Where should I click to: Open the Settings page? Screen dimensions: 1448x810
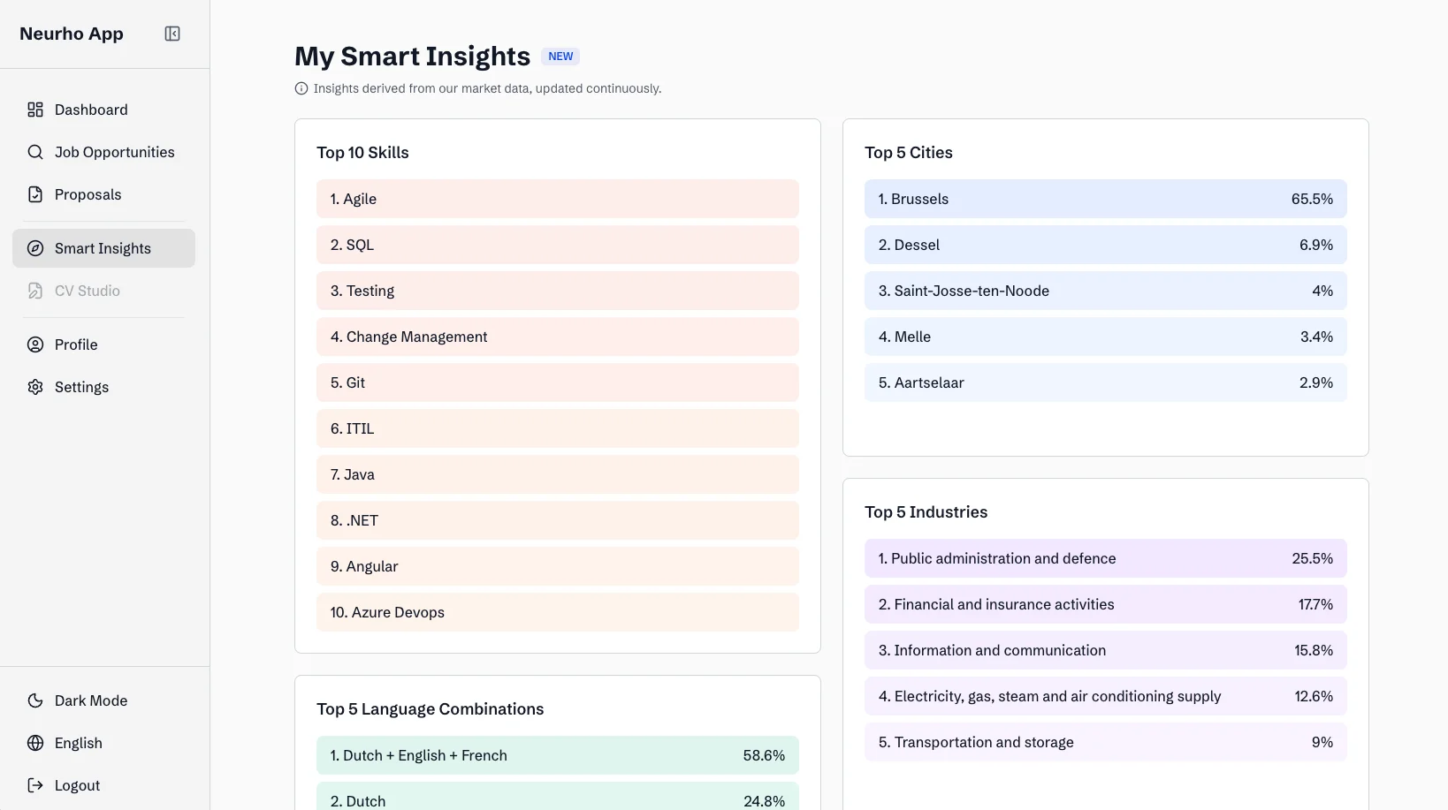point(104,387)
